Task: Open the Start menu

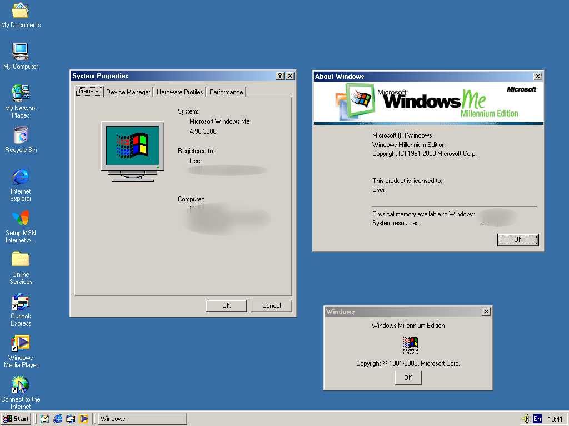Action: coord(16,419)
